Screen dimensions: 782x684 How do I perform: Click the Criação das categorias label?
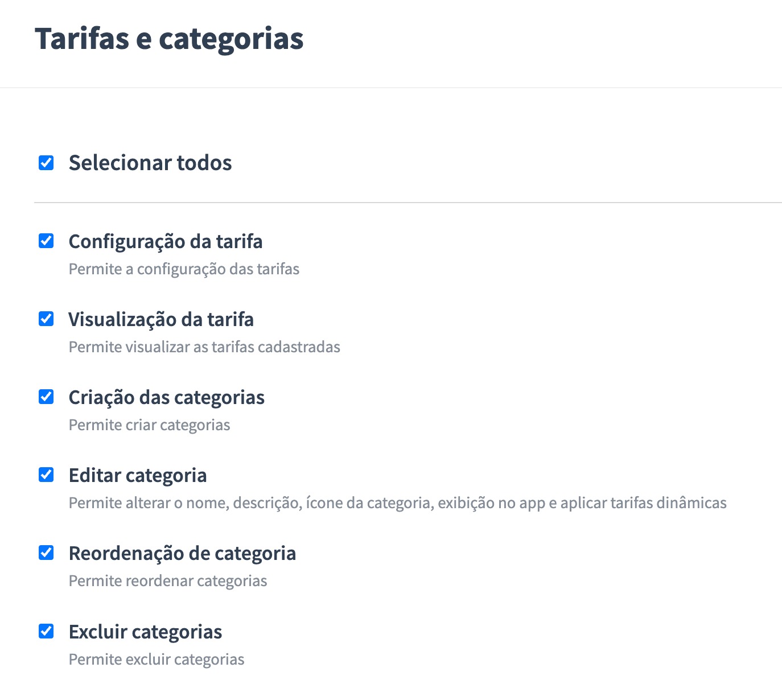[x=167, y=398]
